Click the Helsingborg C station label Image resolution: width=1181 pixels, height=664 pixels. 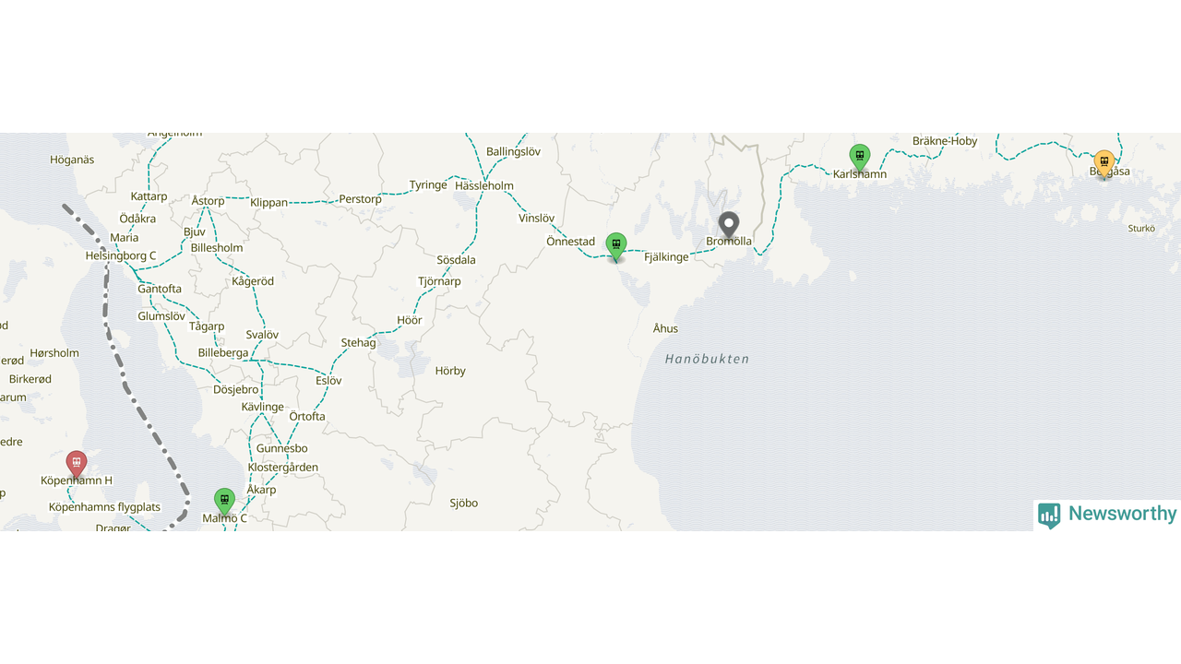[121, 255]
